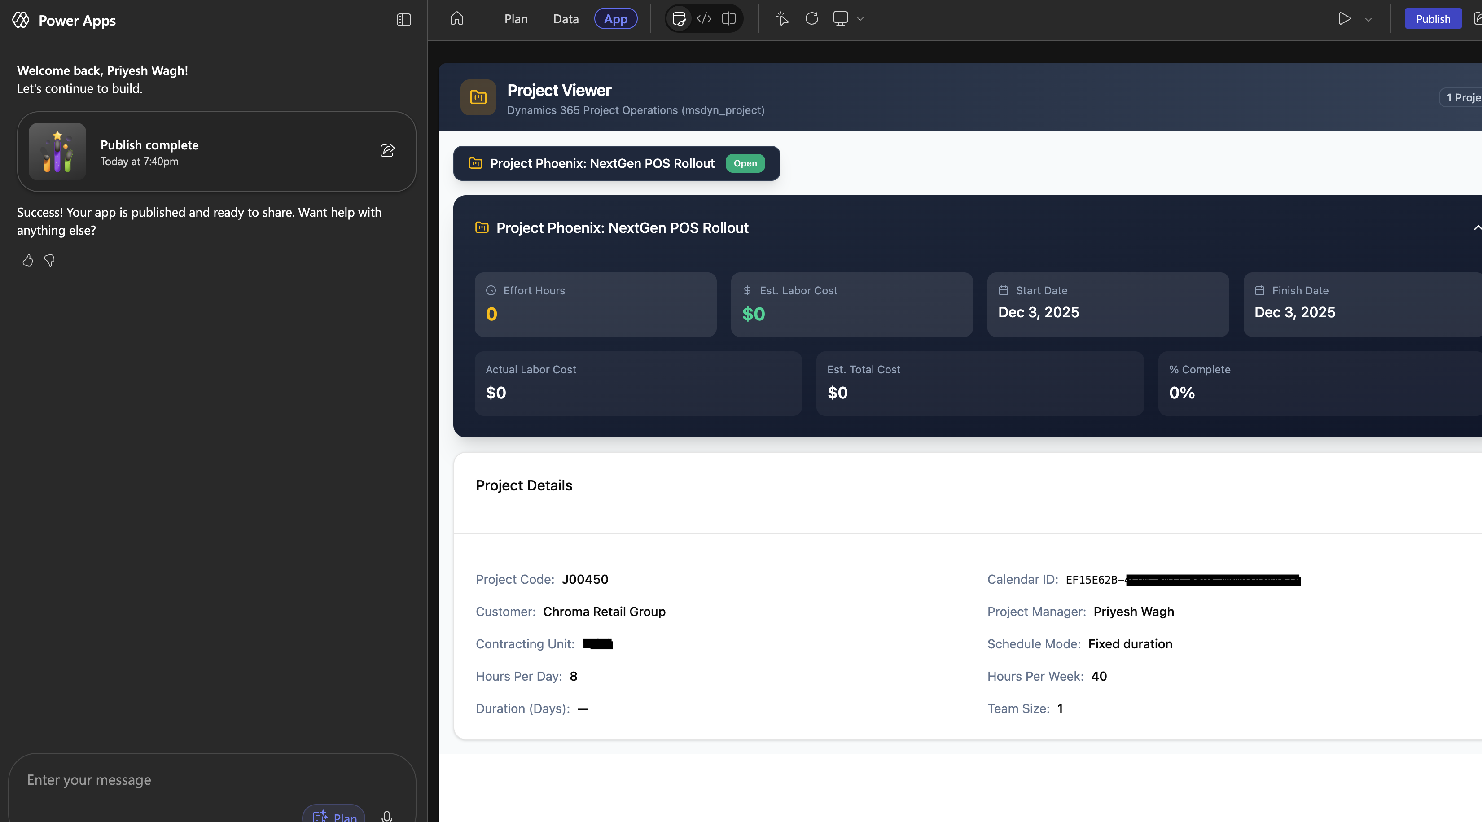Click the % Complete 0% value

(1182, 393)
